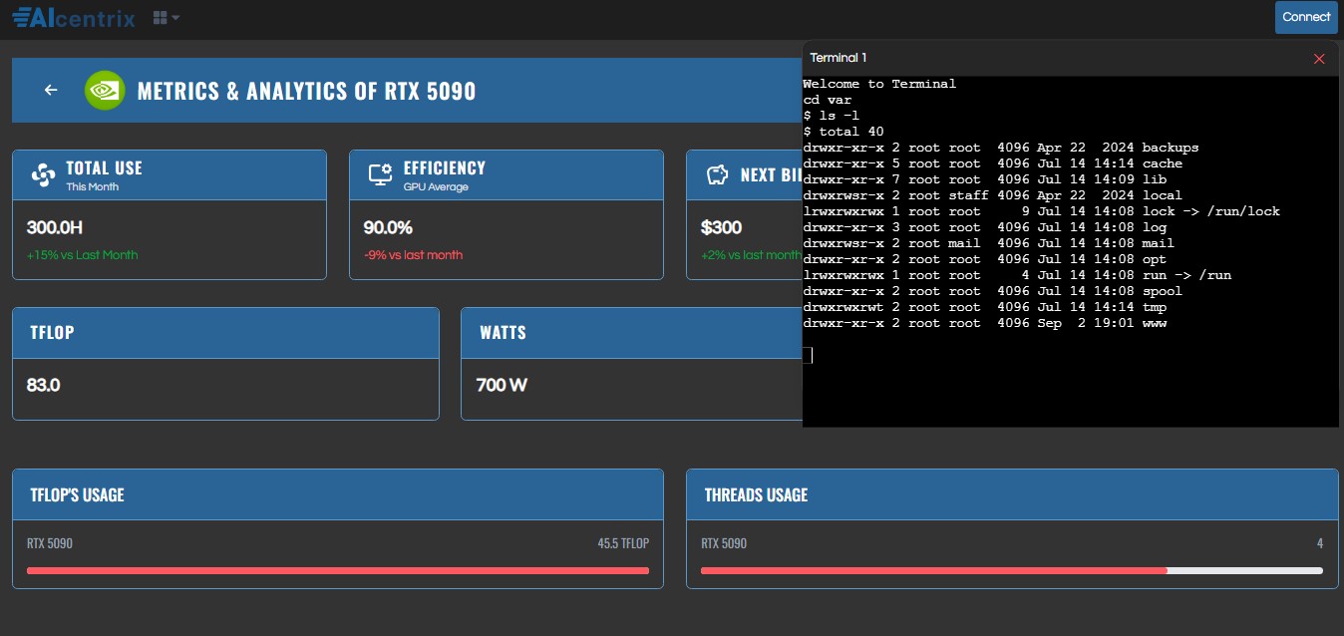1344x636 pixels.
Task: Click the +15% vs Last Month text
Action: [x=82, y=255]
